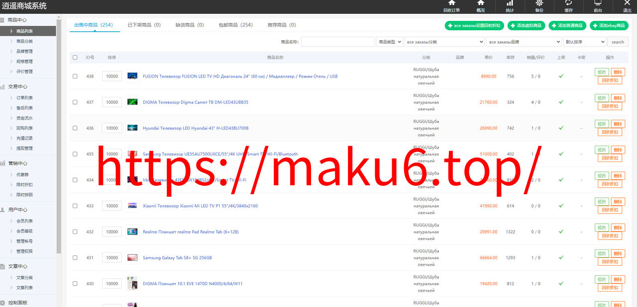Check the row checkbox for ID 437

pos(75,102)
